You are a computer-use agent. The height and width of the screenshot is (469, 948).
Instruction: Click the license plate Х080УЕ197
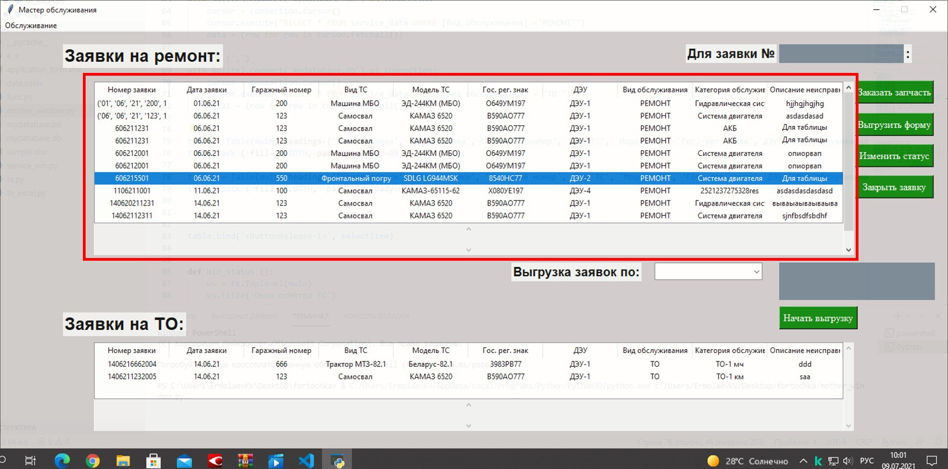pos(505,191)
